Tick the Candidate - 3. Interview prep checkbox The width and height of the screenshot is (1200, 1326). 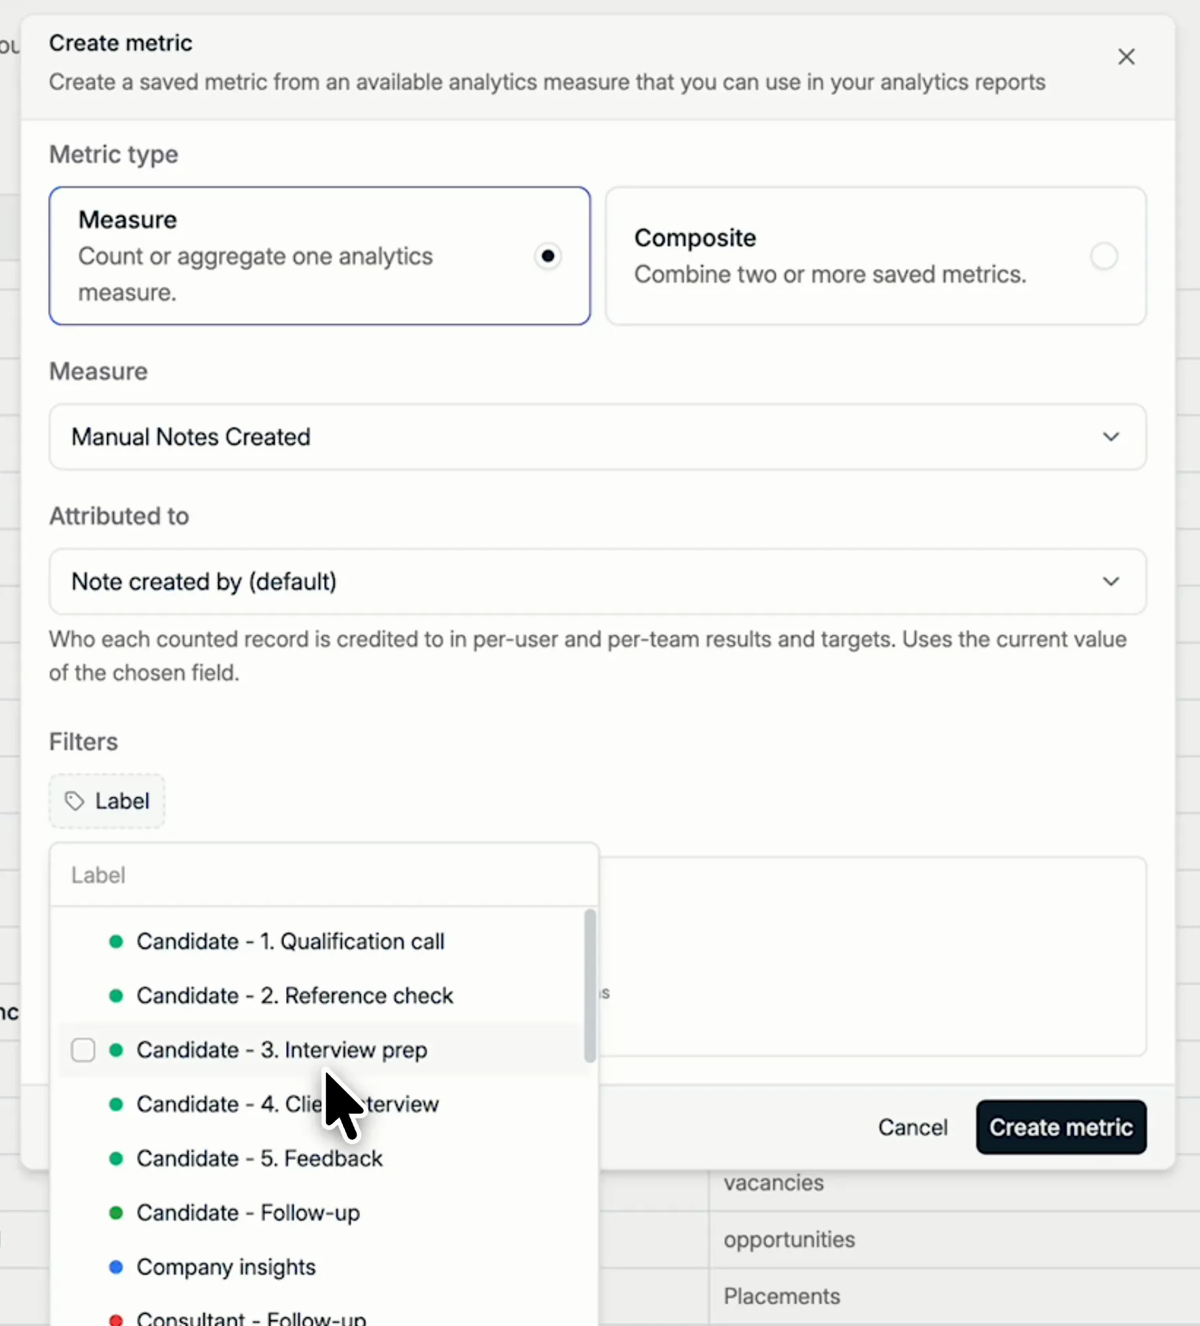(x=83, y=1050)
